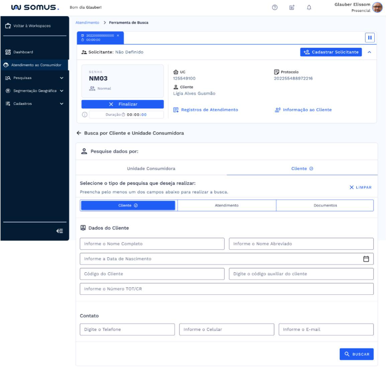Open the notifications bell
The width and height of the screenshot is (386, 367).
point(309,8)
